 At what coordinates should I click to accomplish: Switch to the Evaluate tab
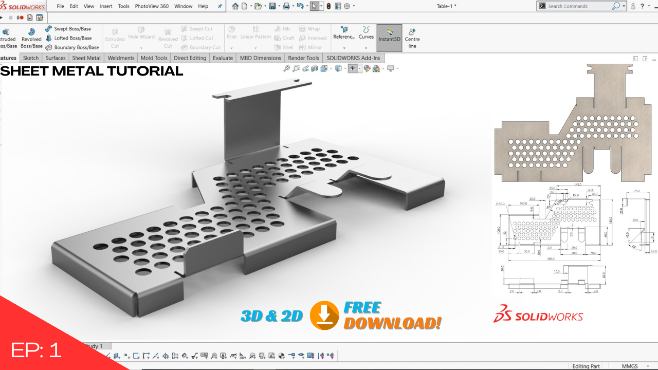point(223,58)
